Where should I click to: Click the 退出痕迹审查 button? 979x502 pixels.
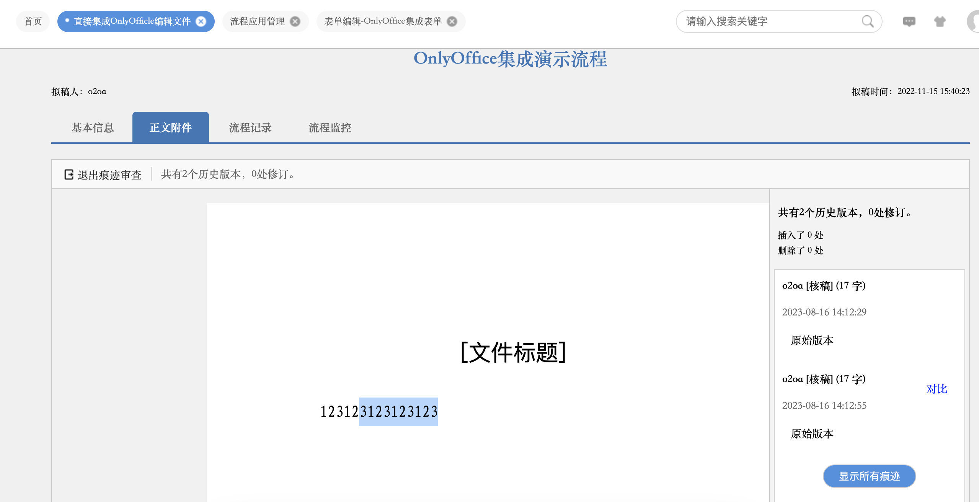pos(109,175)
